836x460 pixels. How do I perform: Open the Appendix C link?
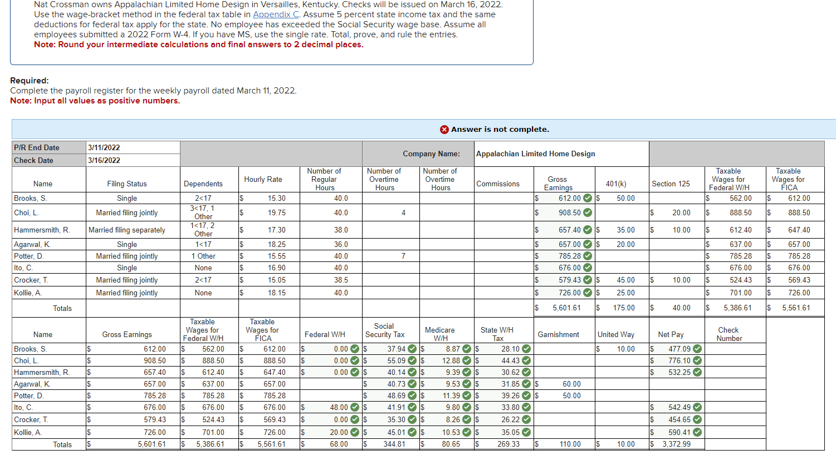point(275,14)
